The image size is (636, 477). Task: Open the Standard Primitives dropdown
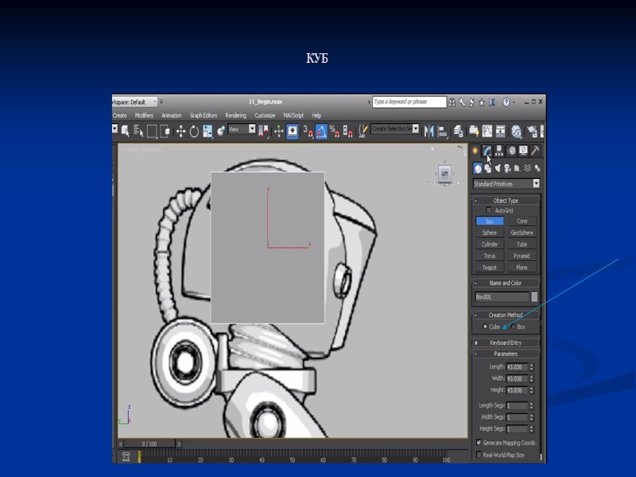506,184
